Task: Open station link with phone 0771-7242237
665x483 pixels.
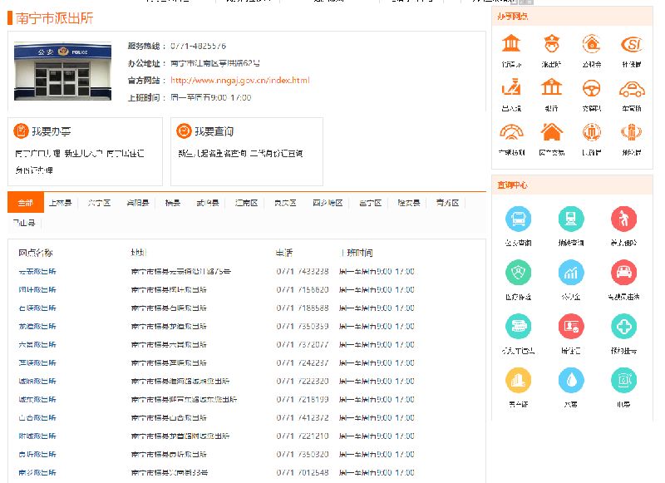Action: click(37, 362)
